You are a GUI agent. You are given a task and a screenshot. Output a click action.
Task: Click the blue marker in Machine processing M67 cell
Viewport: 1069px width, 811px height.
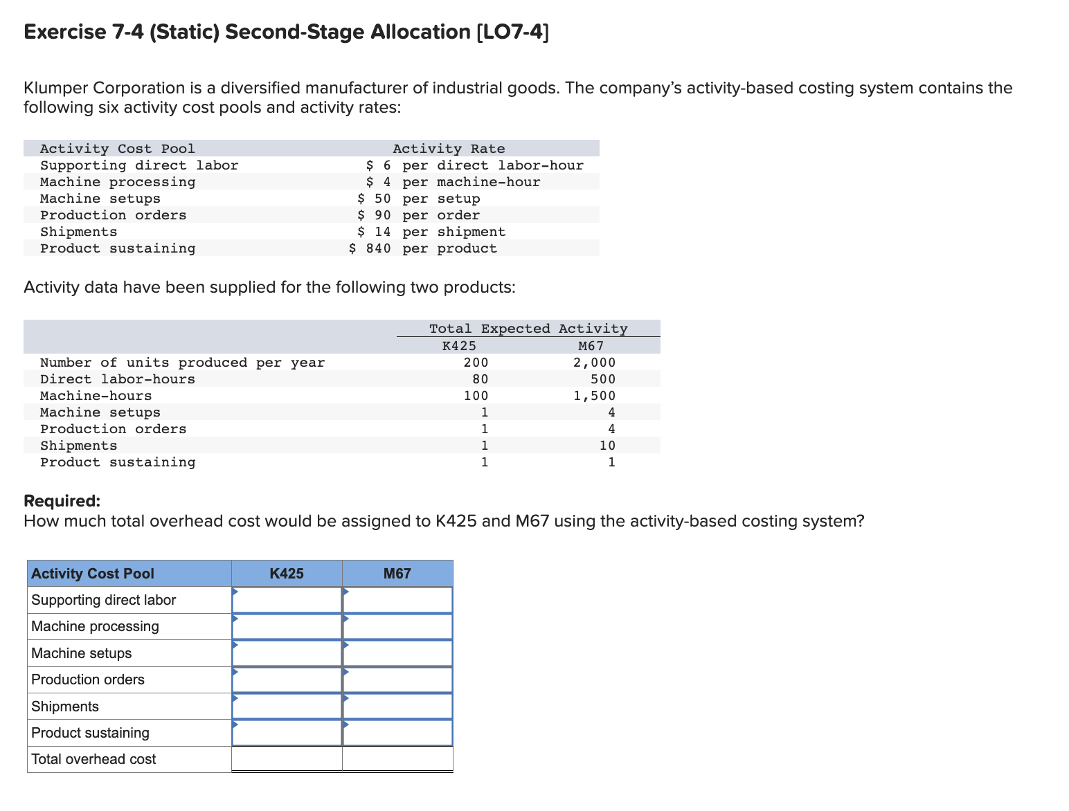(x=346, y=619)
